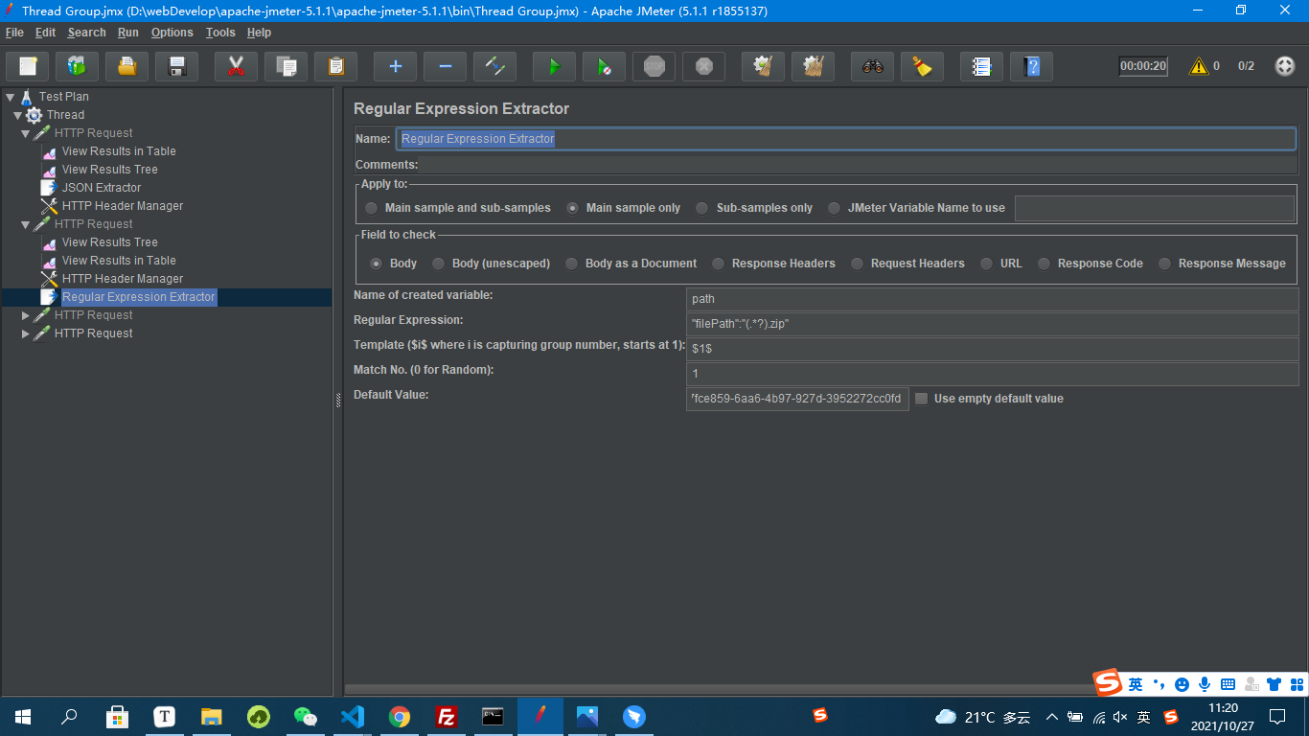
Task: Collapse the Test Plan node
Action: click(10, 96)
